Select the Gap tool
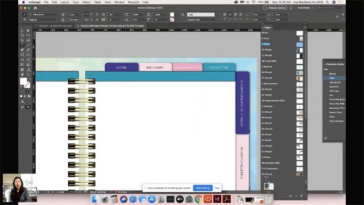The height and width of the screenshot is (205, 364). coord(28,35)
